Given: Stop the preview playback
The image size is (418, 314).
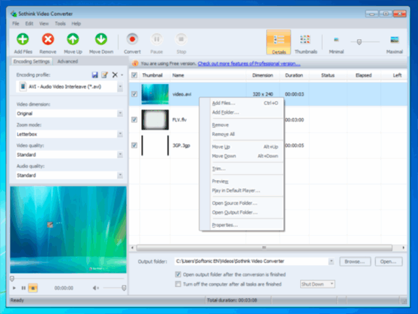Looking at the screenshot, I should click(x=33, y=288).
